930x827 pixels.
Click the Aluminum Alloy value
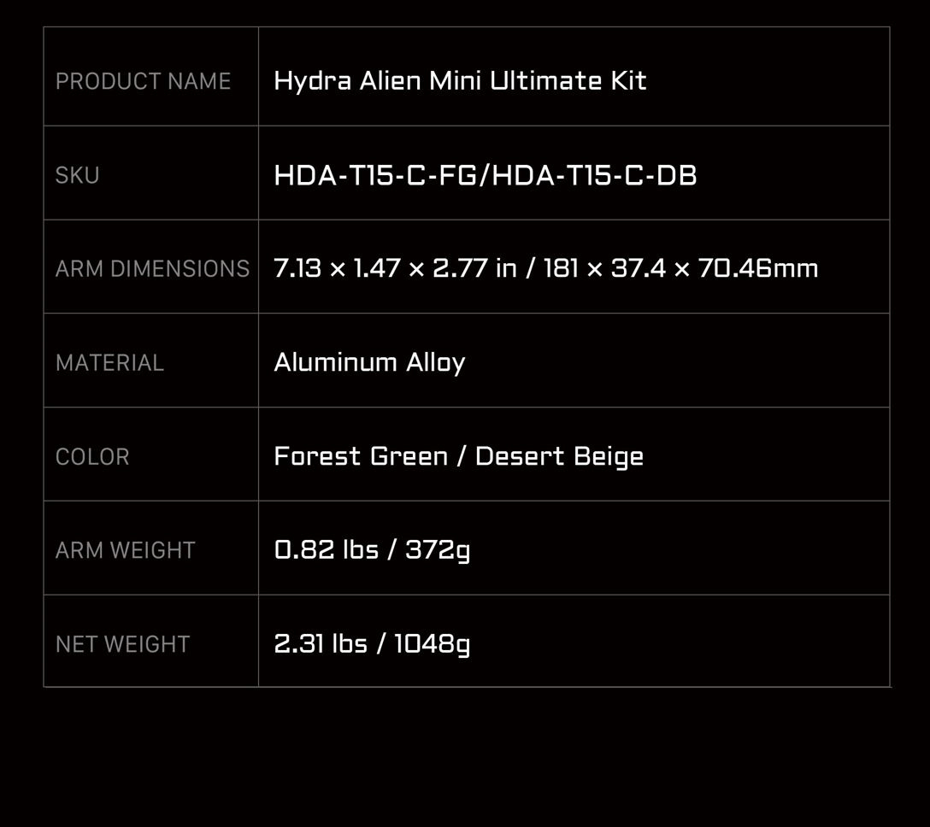coord(369,362)
